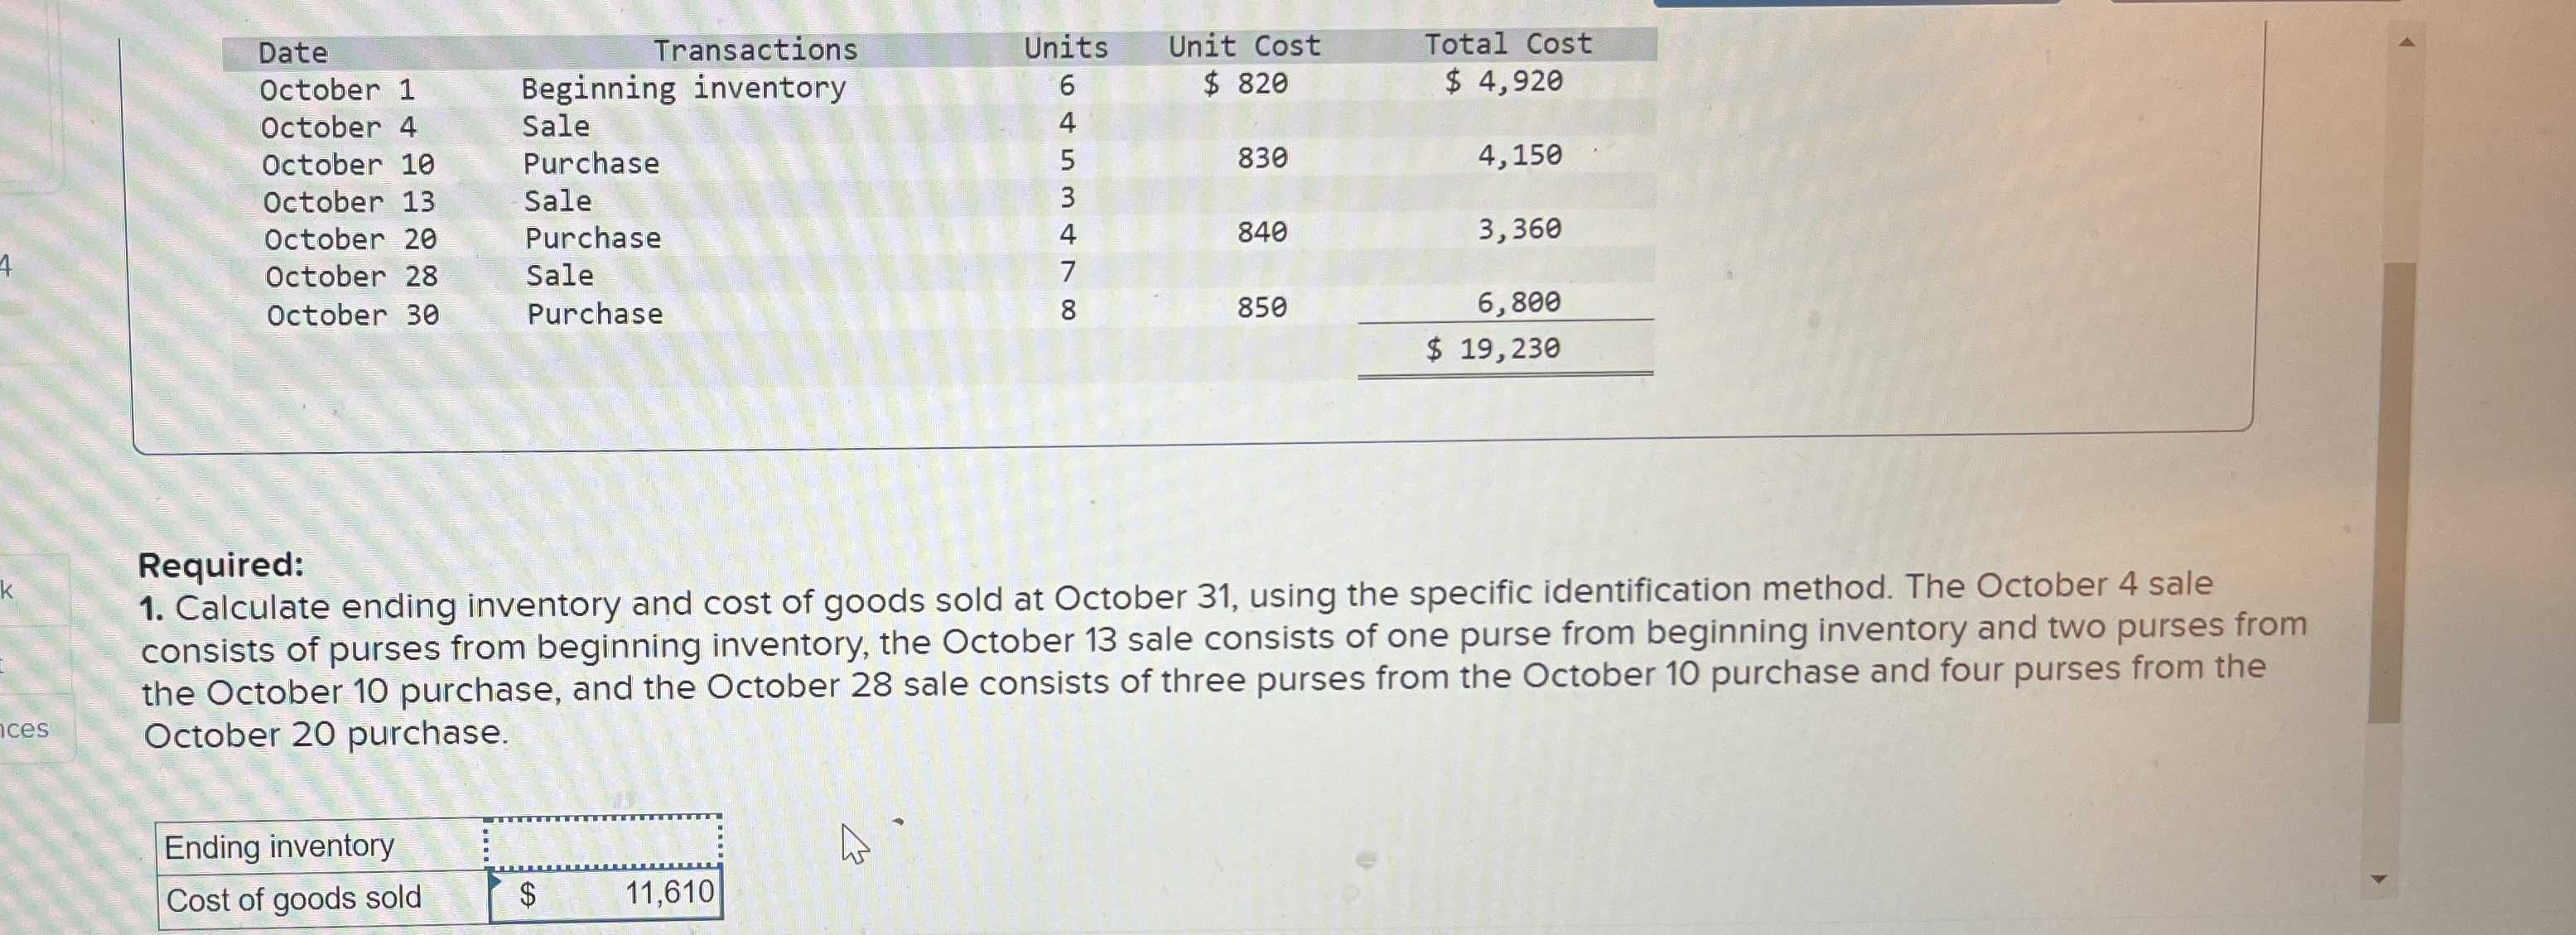The width and height of the screenshot is (2576, 935).
Task: Select the $19,230 total cost cell
Action: pyautogui.click(x=1495, y=349)
